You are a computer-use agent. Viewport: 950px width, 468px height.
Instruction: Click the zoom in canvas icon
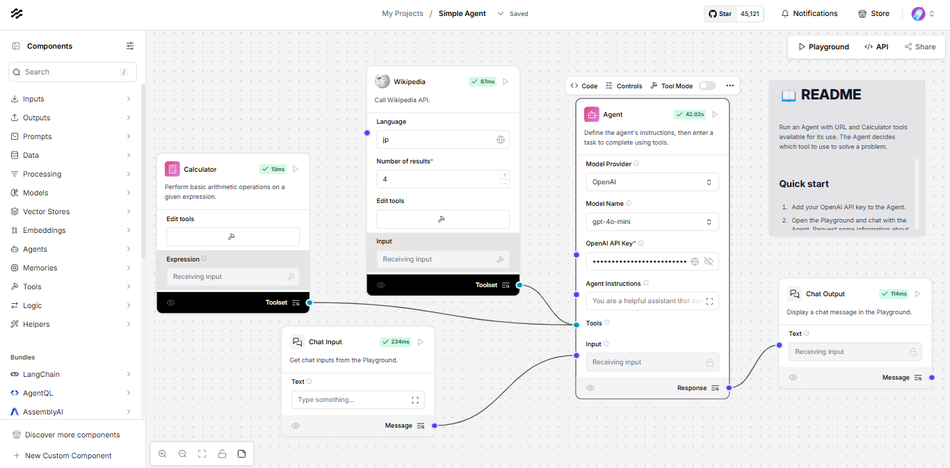coord(162,454)
